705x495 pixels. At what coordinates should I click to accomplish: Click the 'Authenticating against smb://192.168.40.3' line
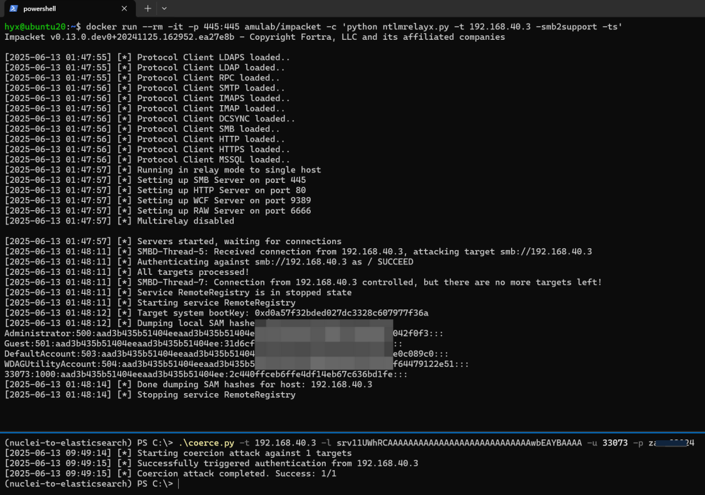[x=209, y=262]
